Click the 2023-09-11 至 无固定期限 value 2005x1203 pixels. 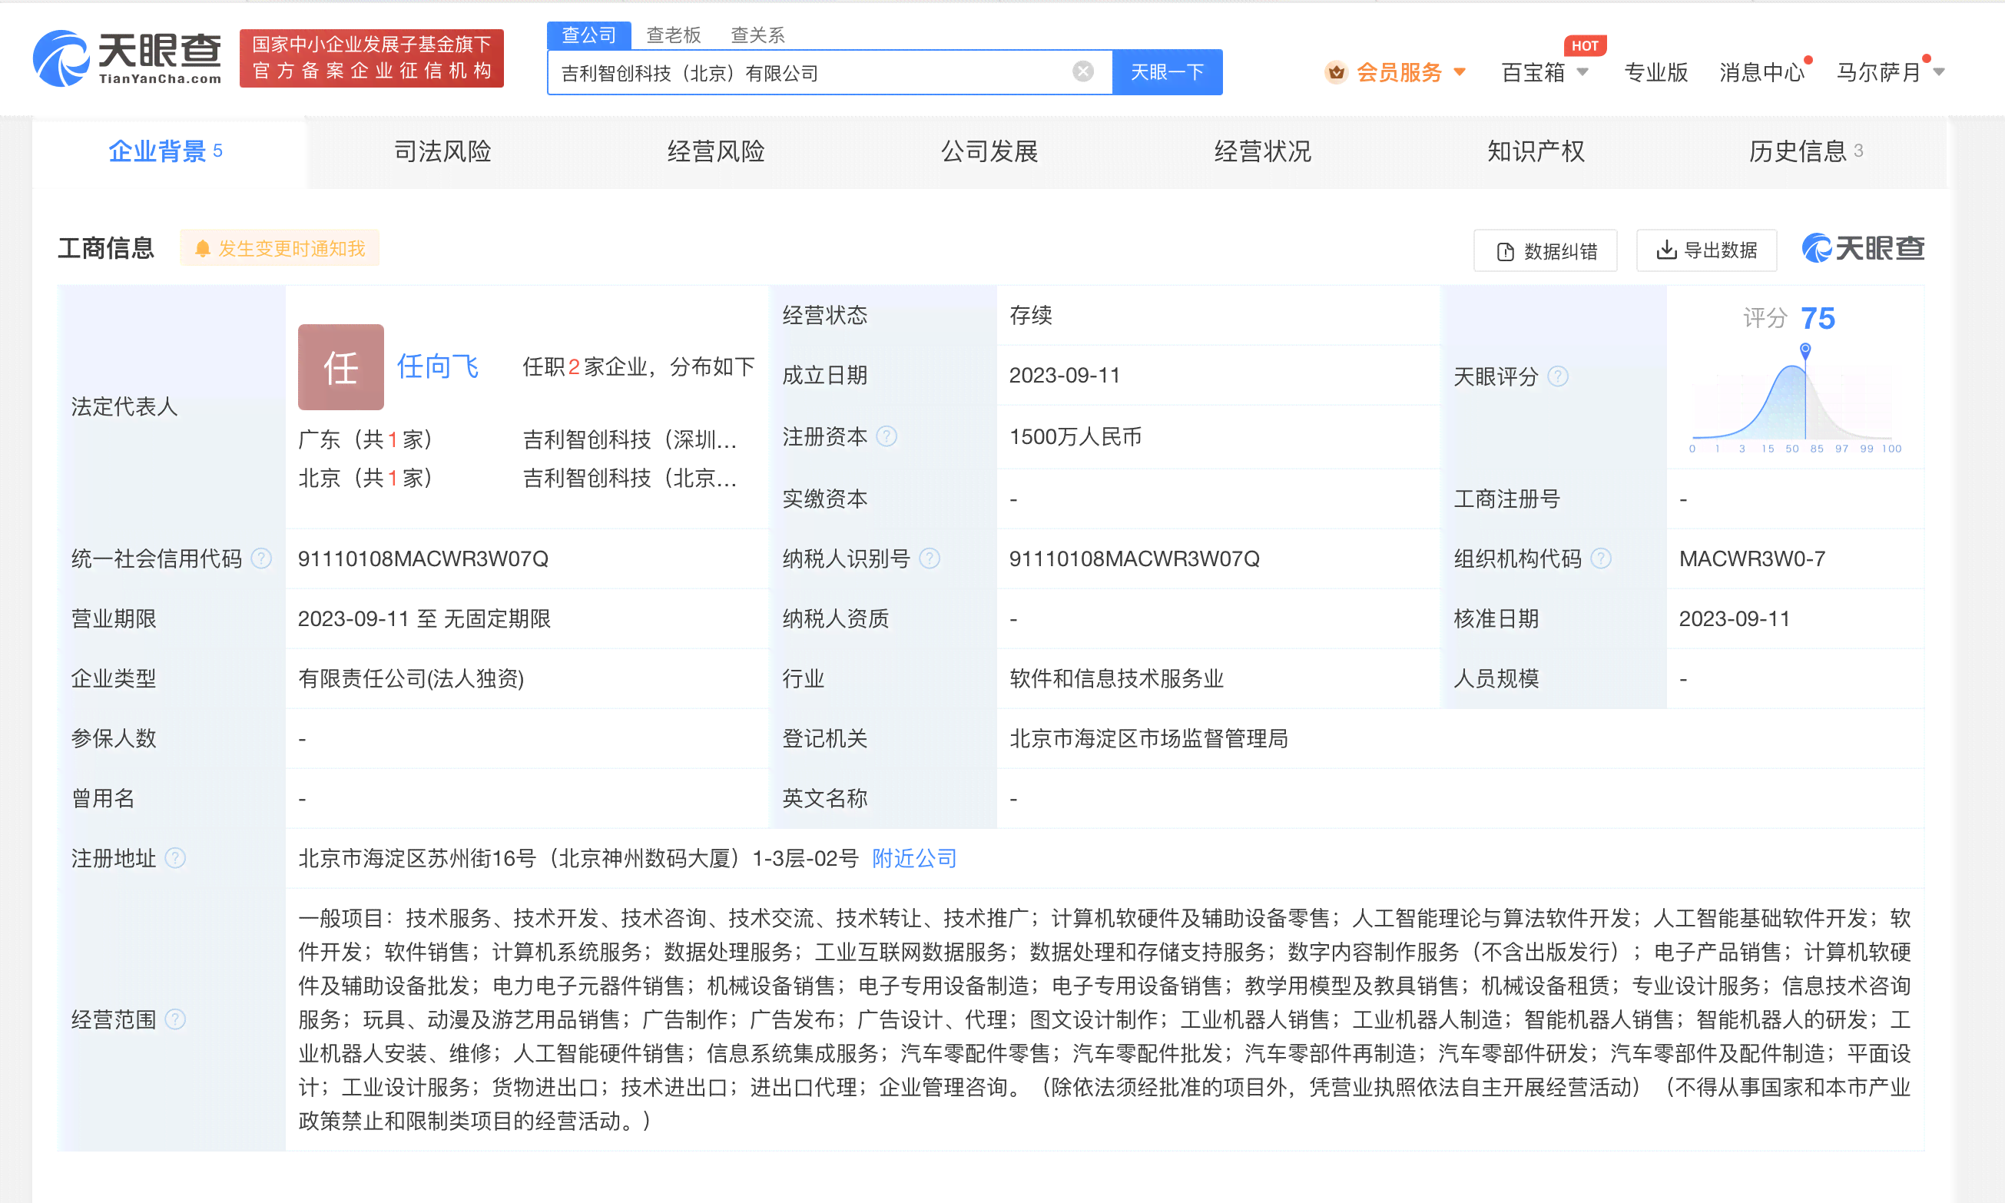[424, 618]
